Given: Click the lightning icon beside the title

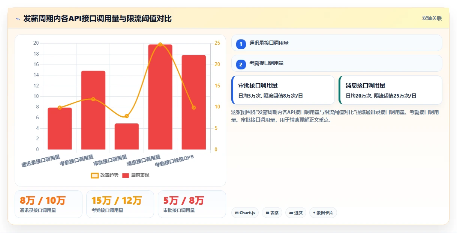Looking at the screenshot, I should coord(18,18).
